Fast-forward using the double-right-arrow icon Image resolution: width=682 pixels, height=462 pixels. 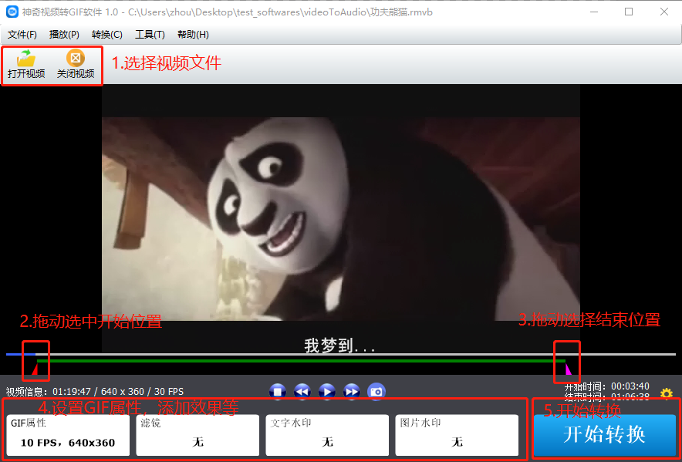(351, 391)
